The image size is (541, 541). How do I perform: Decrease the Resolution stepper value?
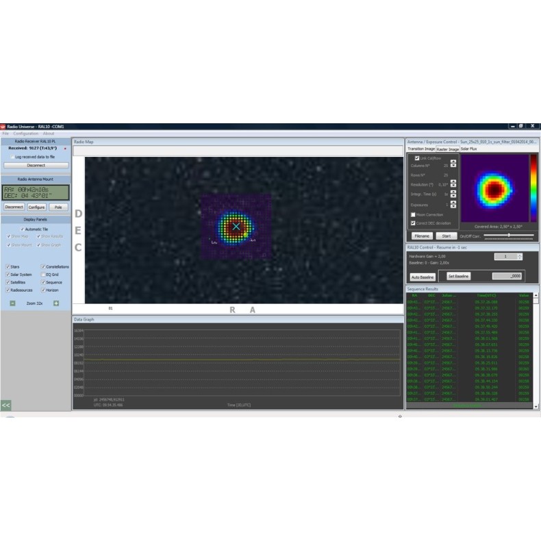click(x=453, y=186)
